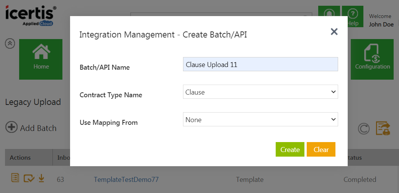Viewport: 399px width, 193px height.
Task: Open the Contract Type Name dropdown
Action: coord(260,92)
